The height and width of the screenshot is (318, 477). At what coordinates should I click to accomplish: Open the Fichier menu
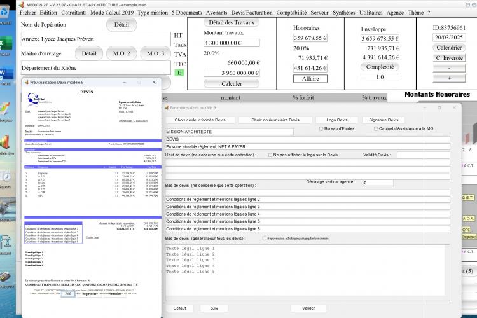pos(28,13)
